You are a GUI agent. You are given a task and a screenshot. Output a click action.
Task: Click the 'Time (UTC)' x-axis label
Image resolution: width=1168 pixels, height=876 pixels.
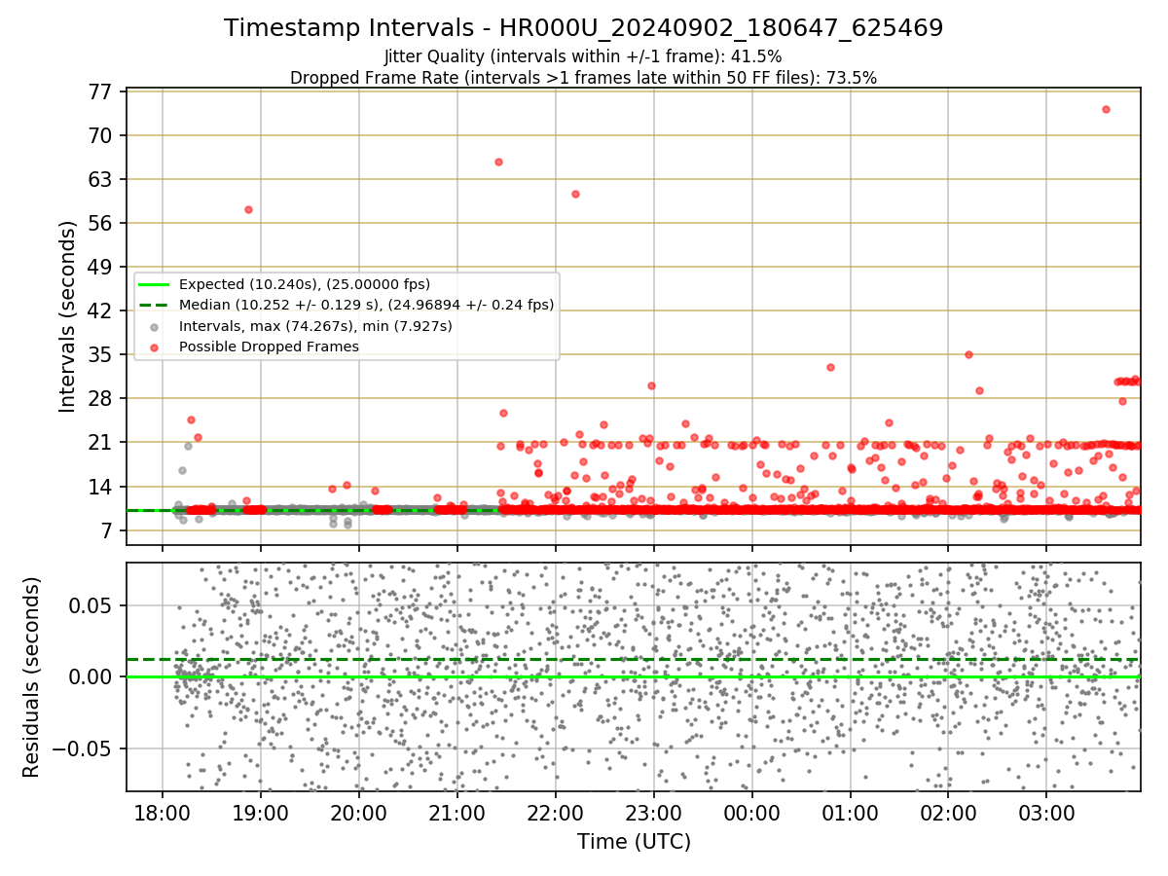click(634, 842)
